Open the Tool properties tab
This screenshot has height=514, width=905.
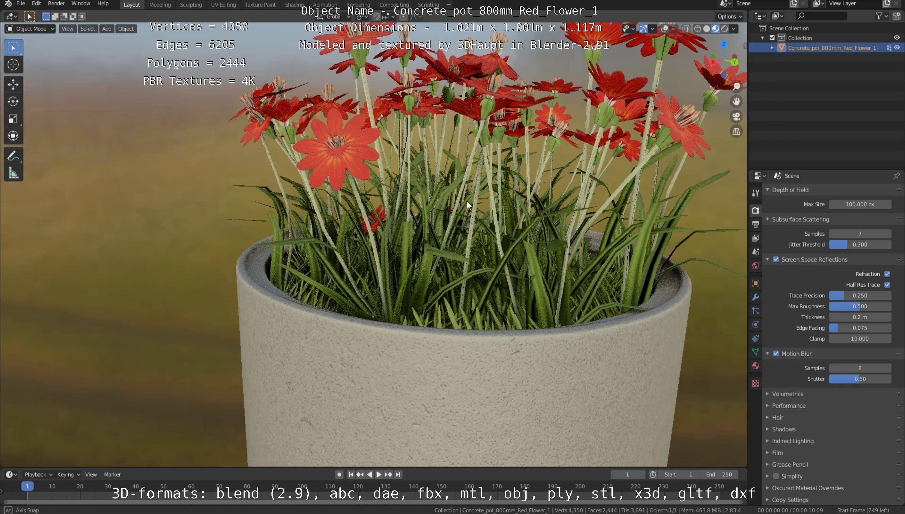point(755,193)
